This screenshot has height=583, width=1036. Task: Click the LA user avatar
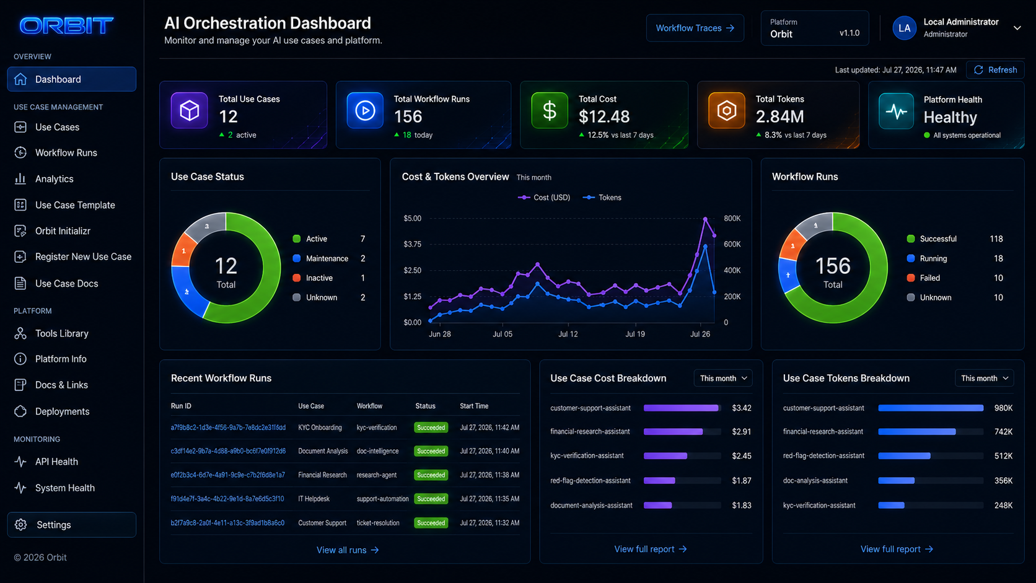click(905, 28)
